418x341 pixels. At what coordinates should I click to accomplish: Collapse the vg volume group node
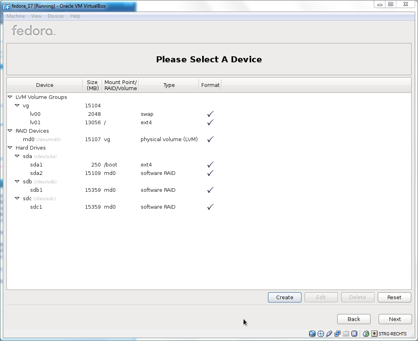tap(17, 105)
